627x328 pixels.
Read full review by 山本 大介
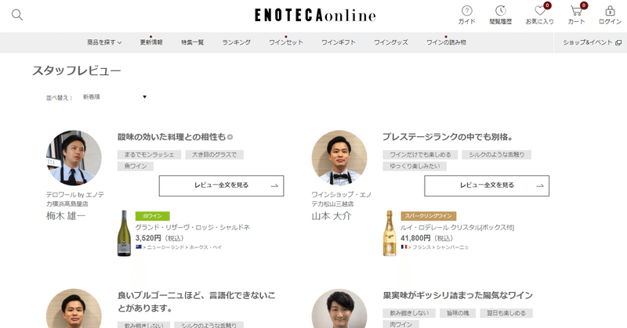tap(487, 186)
